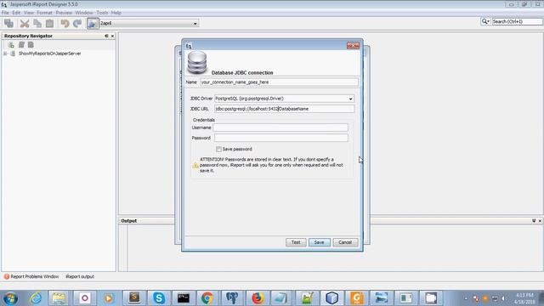The height and width of the screenshot is (306, 544).
Task: Open the report datasources toolbar icon
Action: click(93, 23)
